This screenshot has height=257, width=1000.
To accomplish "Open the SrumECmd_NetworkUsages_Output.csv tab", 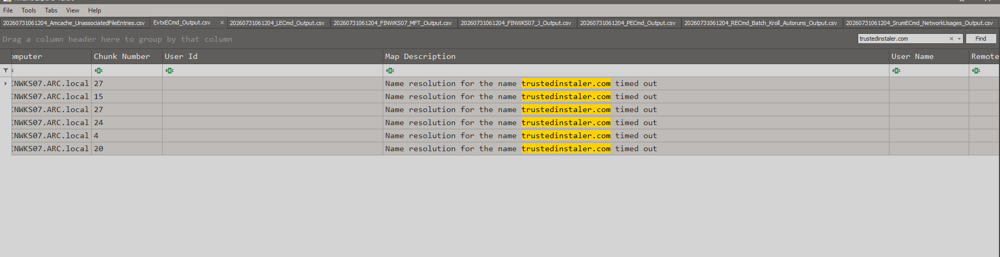I will click(919, 23).
